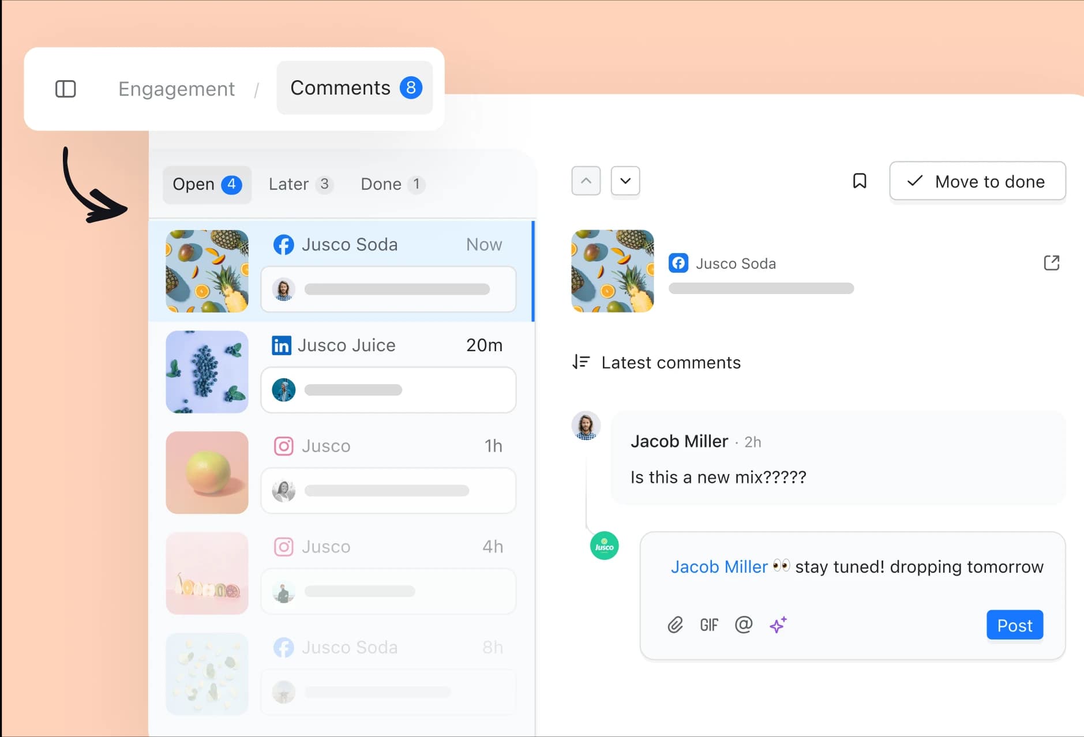Screen dimensions: 1084x737
Task: Select the Open tab
Action: tap(207, 185)
